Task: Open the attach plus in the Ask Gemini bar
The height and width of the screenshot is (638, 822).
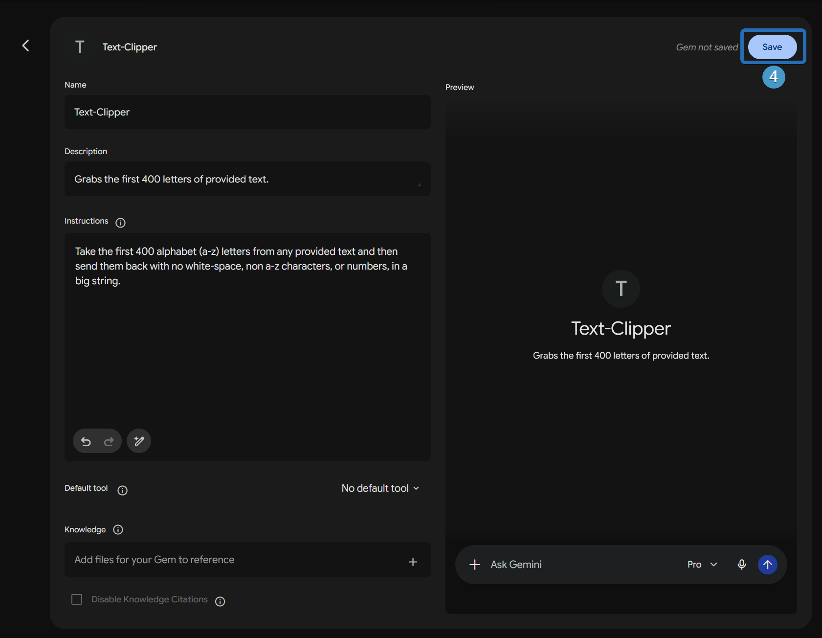Action: click(x=475, y=565)
